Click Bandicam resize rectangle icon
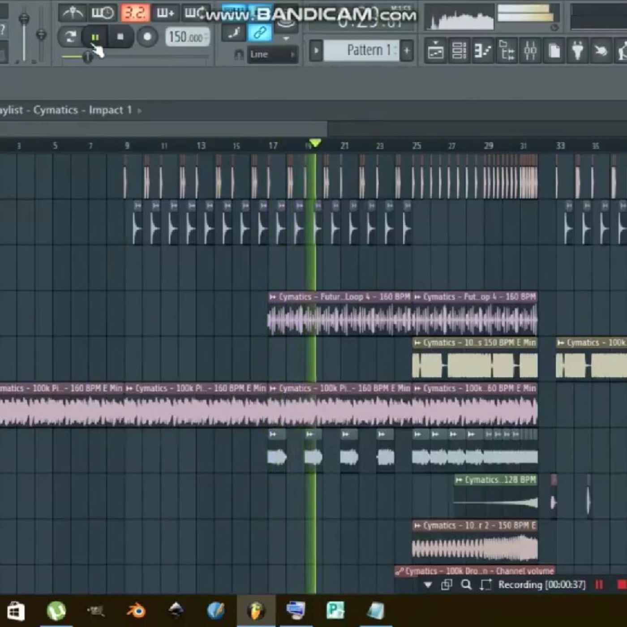Image resolution: width=627 pixels, height=627 pixels. [485, 584]
